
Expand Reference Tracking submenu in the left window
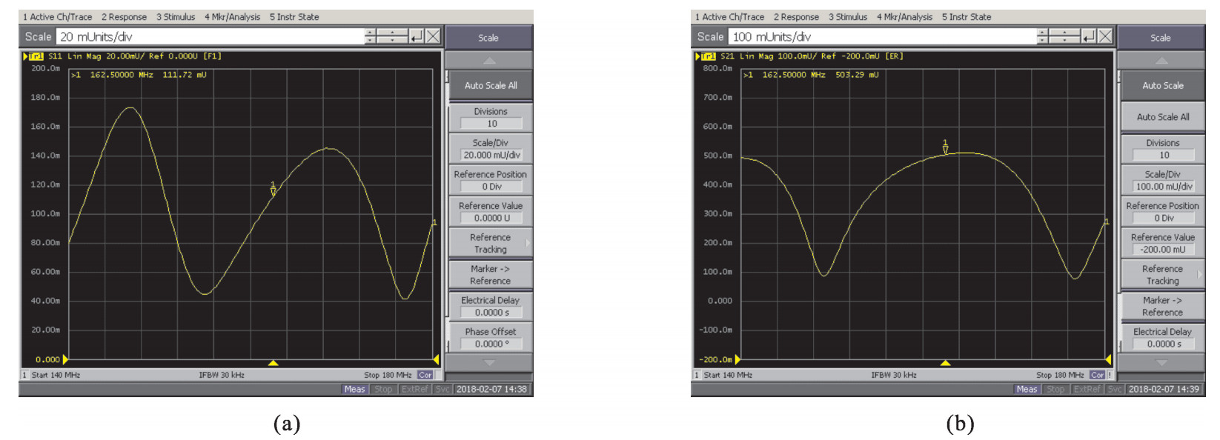pos(491,243)
